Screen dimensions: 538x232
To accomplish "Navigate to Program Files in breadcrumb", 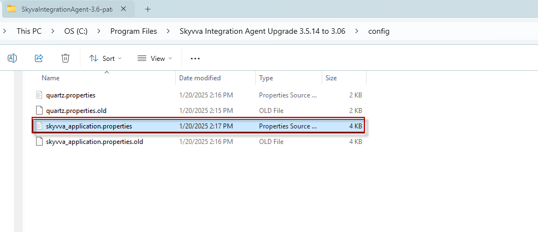I will (133, 32).
